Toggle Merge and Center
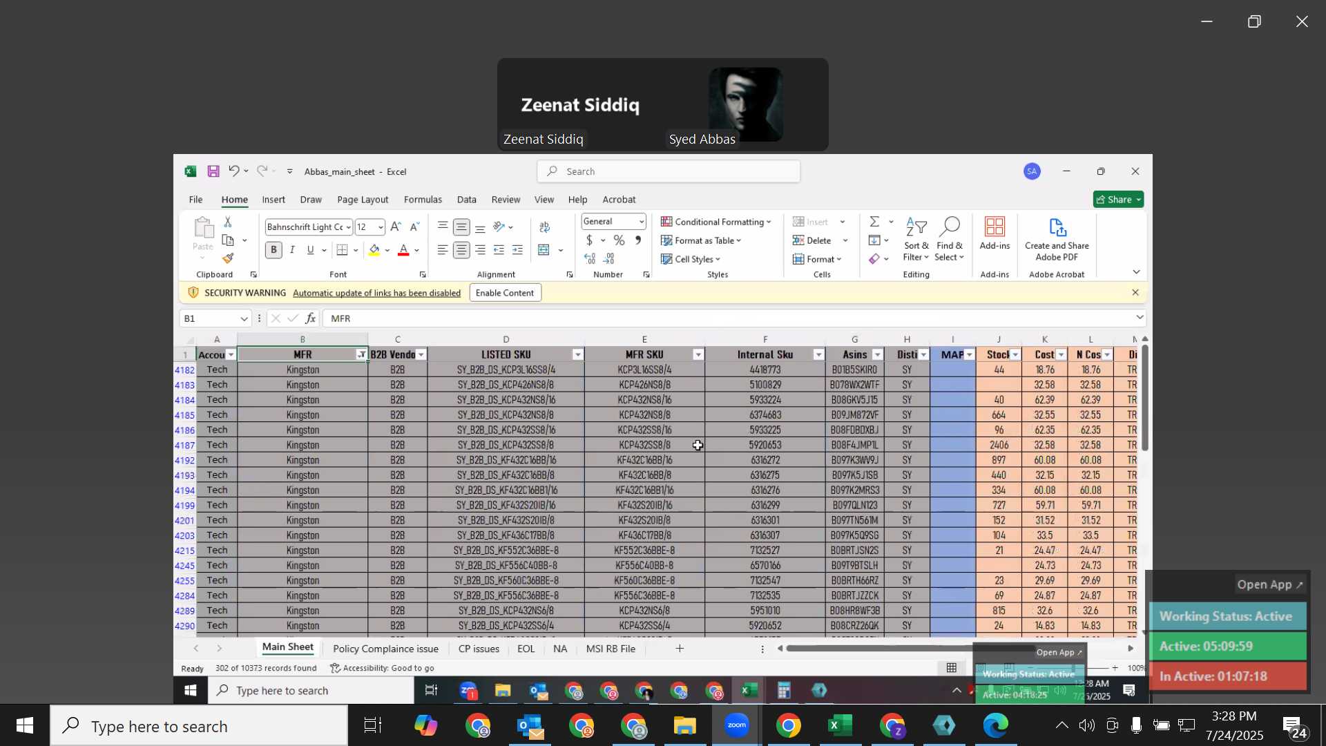The image size is (1326, 746). pos(544,250)
